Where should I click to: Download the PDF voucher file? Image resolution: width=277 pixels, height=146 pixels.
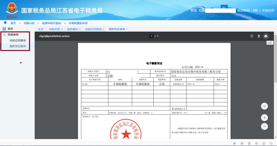[x=259, y=36]
